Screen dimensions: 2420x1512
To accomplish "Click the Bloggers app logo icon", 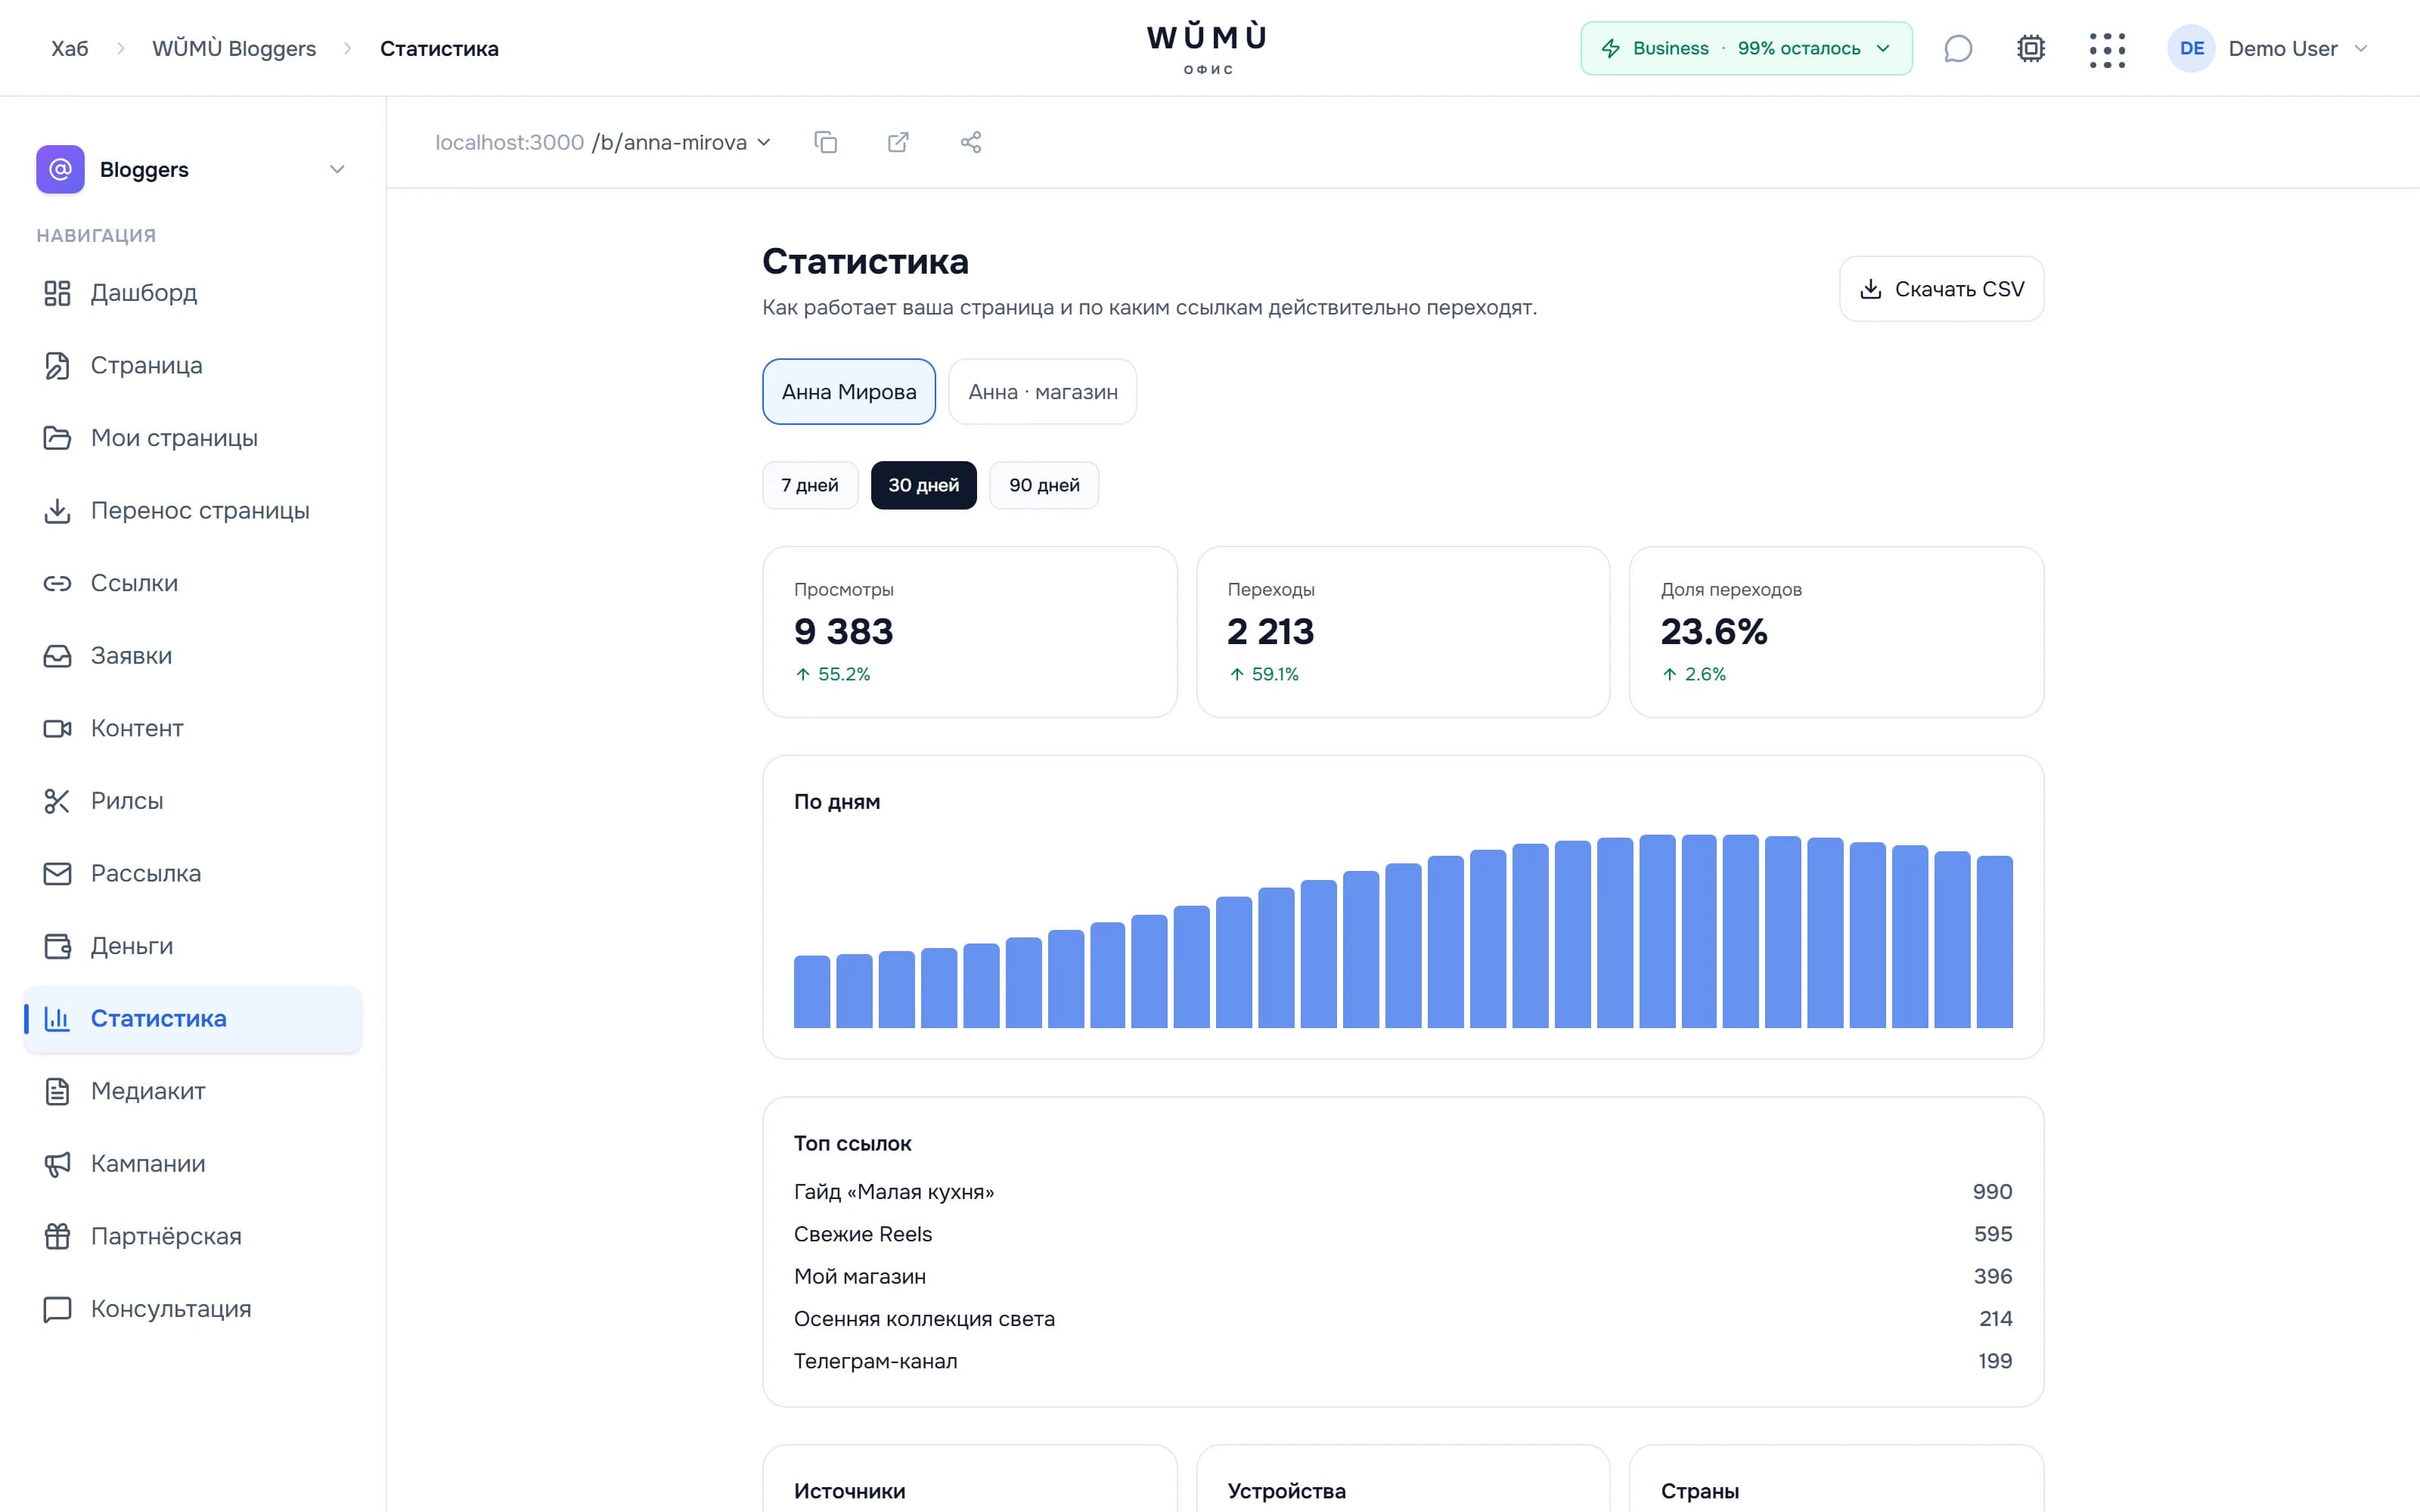I will point(60,169).
